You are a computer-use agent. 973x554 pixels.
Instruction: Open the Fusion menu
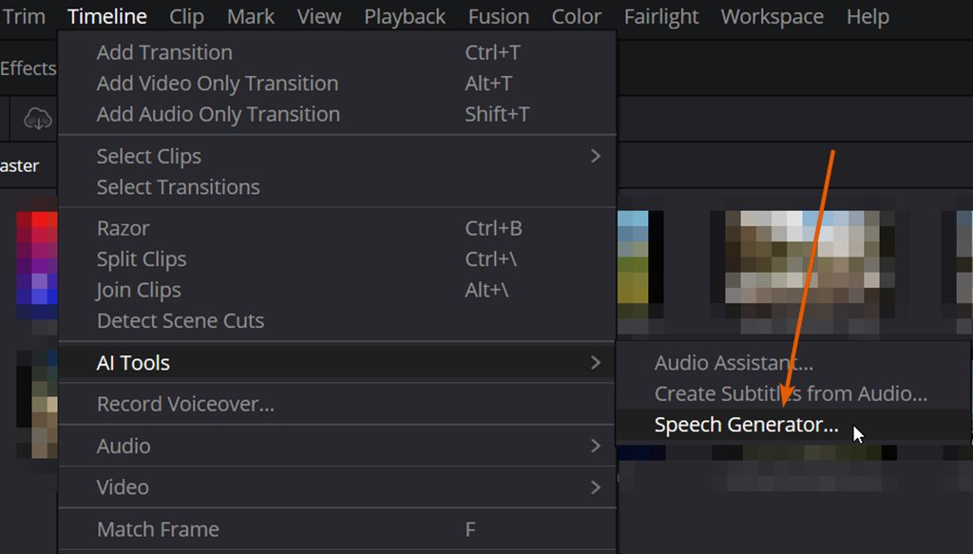[498, 16]
